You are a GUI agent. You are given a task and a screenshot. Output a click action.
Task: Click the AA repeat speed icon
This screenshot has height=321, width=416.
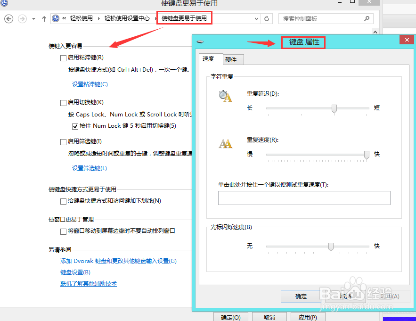tap(225, 143)
